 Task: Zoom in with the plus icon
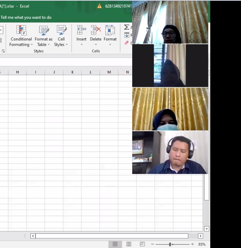193,244
